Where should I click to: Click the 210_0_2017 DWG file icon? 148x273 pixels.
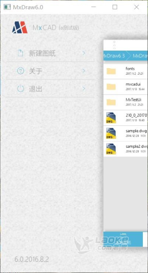(111, 118)
